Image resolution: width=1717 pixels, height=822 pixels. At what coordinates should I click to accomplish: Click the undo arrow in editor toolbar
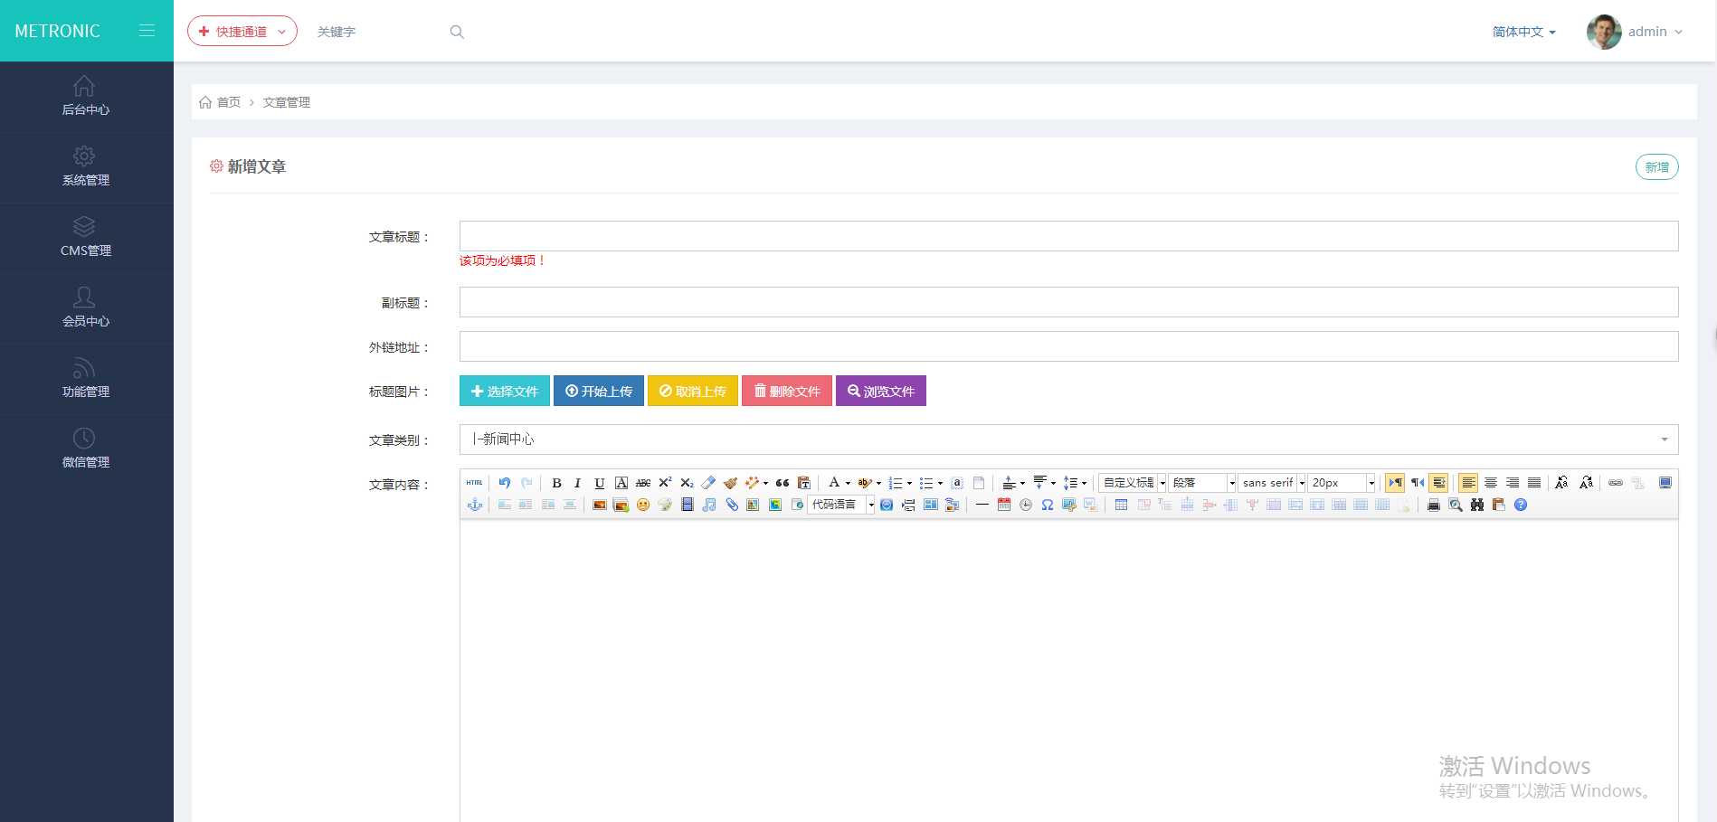coord(505,483)
